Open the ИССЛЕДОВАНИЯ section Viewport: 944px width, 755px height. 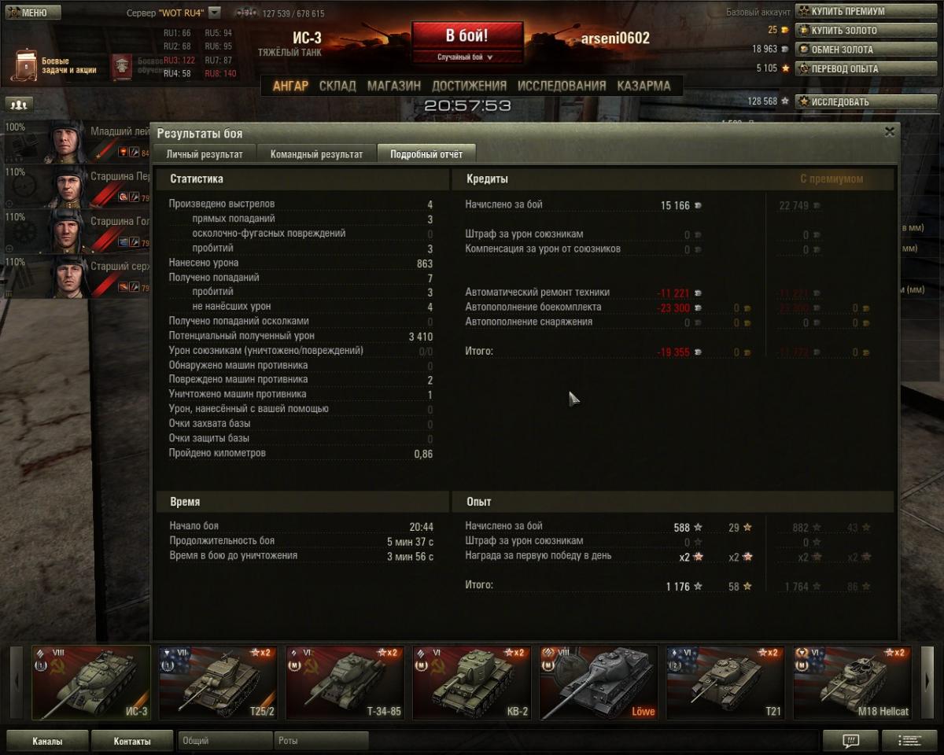[x=562, y=86]
